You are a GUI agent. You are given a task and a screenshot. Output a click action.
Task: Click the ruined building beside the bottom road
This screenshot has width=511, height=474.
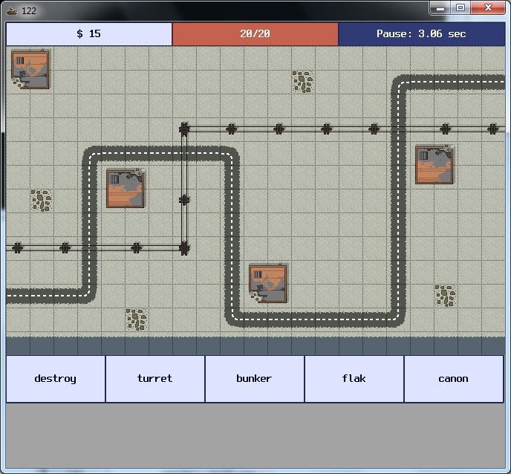click(268, 283)
